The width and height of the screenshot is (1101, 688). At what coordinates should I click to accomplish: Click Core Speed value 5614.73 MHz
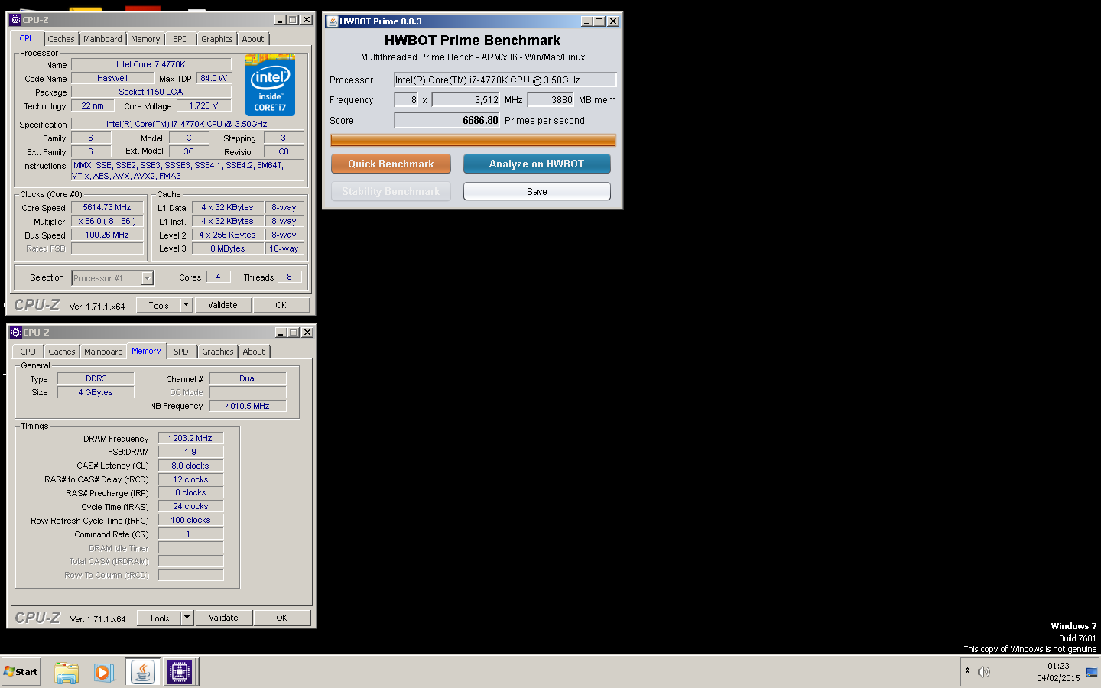[107, 207]
